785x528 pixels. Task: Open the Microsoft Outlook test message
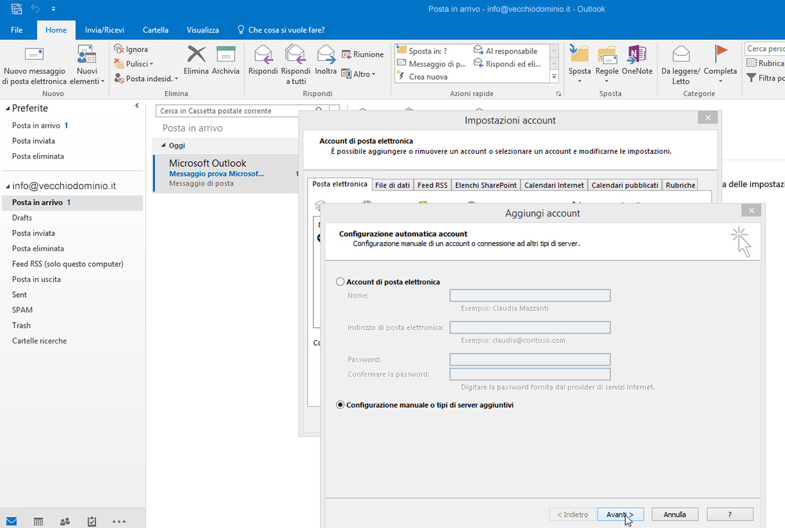226,173
